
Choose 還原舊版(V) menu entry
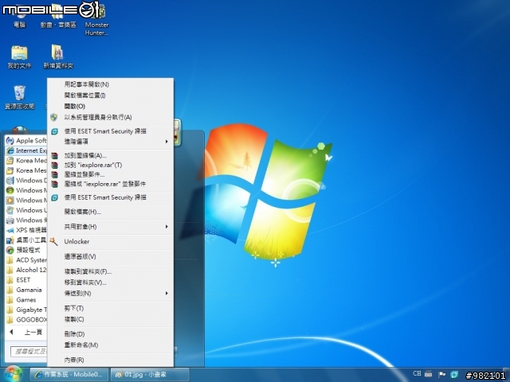pyautogui.click(x=111, y=256)
